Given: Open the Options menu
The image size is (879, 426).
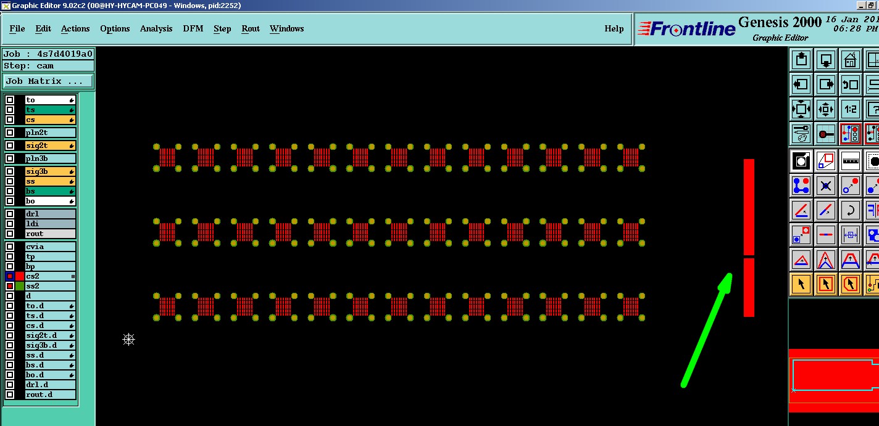Looking at the screenshot, I should click(115, 28).
